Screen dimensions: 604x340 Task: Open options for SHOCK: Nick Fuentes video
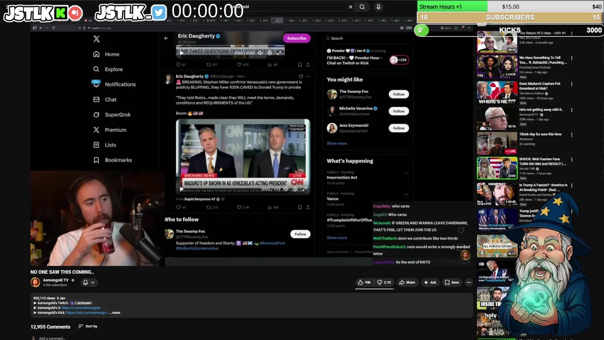pyautogui.click(x=571, y=160)
